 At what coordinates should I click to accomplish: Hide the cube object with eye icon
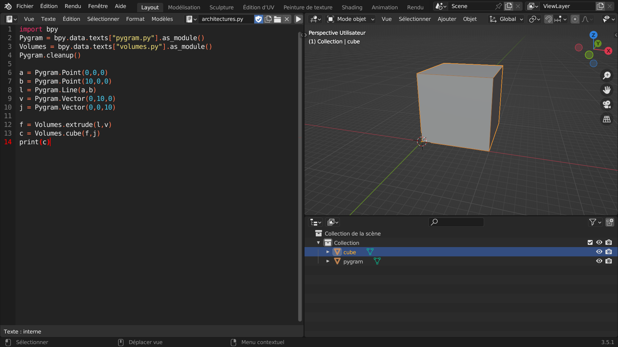point(599,252)
